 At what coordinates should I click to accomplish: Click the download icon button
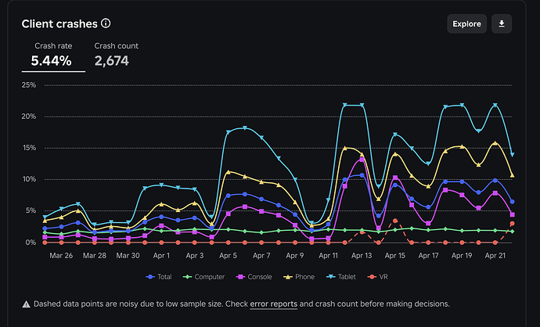click(x=502, y=23)
